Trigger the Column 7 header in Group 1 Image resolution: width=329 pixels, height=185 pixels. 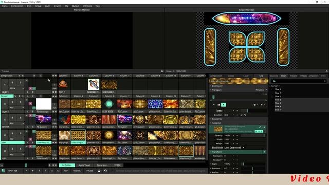coord(124,96)
